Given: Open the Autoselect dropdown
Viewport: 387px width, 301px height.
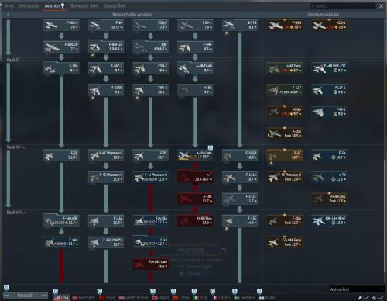Looking at the screenshot, I should 357,289.
